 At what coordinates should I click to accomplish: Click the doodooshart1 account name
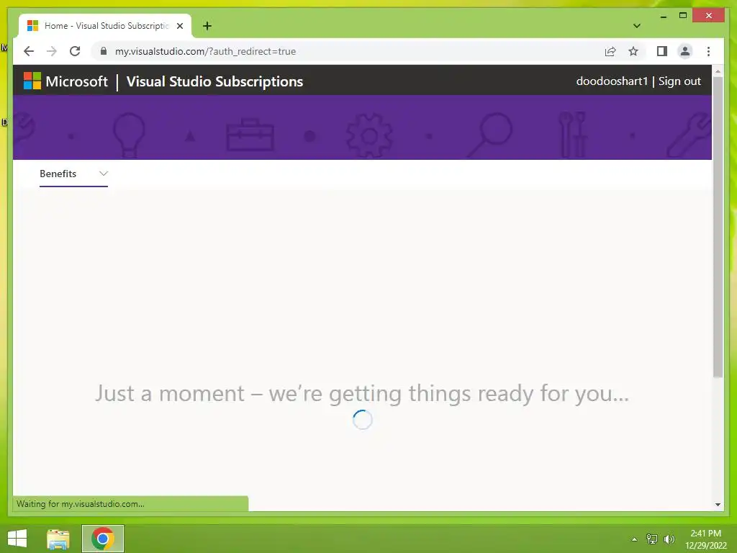click(x=612, y=81)
